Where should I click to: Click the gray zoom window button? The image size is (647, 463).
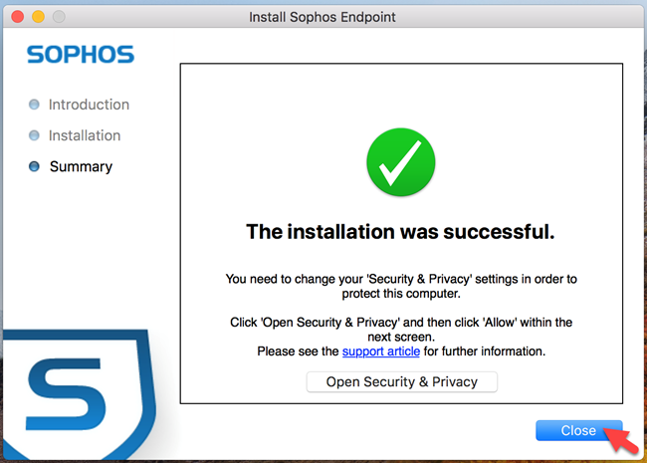[60, 18]
